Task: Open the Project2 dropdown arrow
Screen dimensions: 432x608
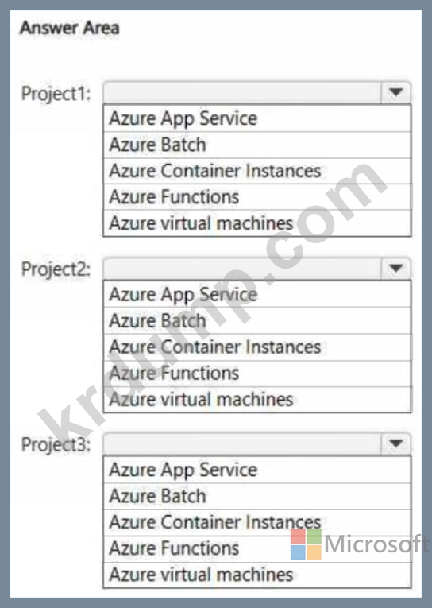Action: pyautogui.click(x=395, y=269)
